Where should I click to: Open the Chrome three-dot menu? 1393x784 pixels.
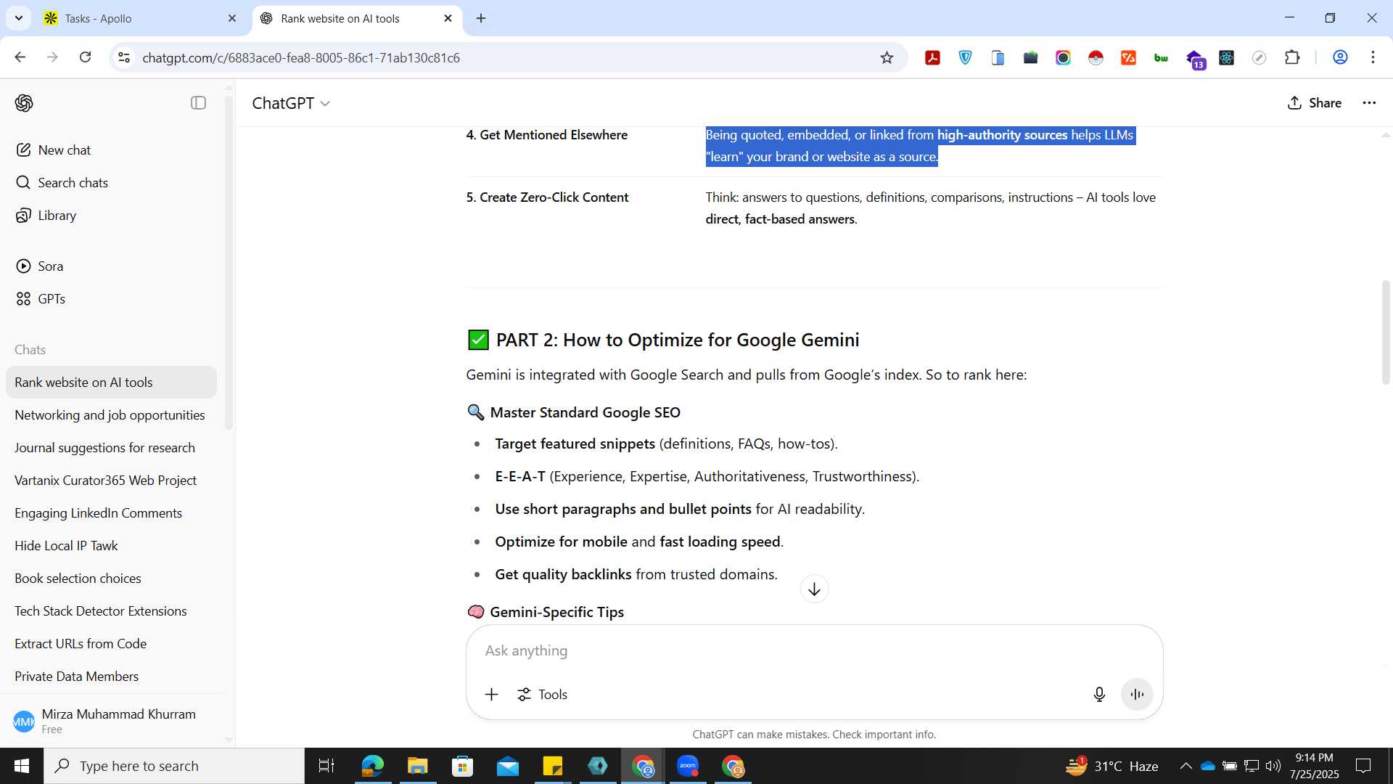coord(1373,58)
